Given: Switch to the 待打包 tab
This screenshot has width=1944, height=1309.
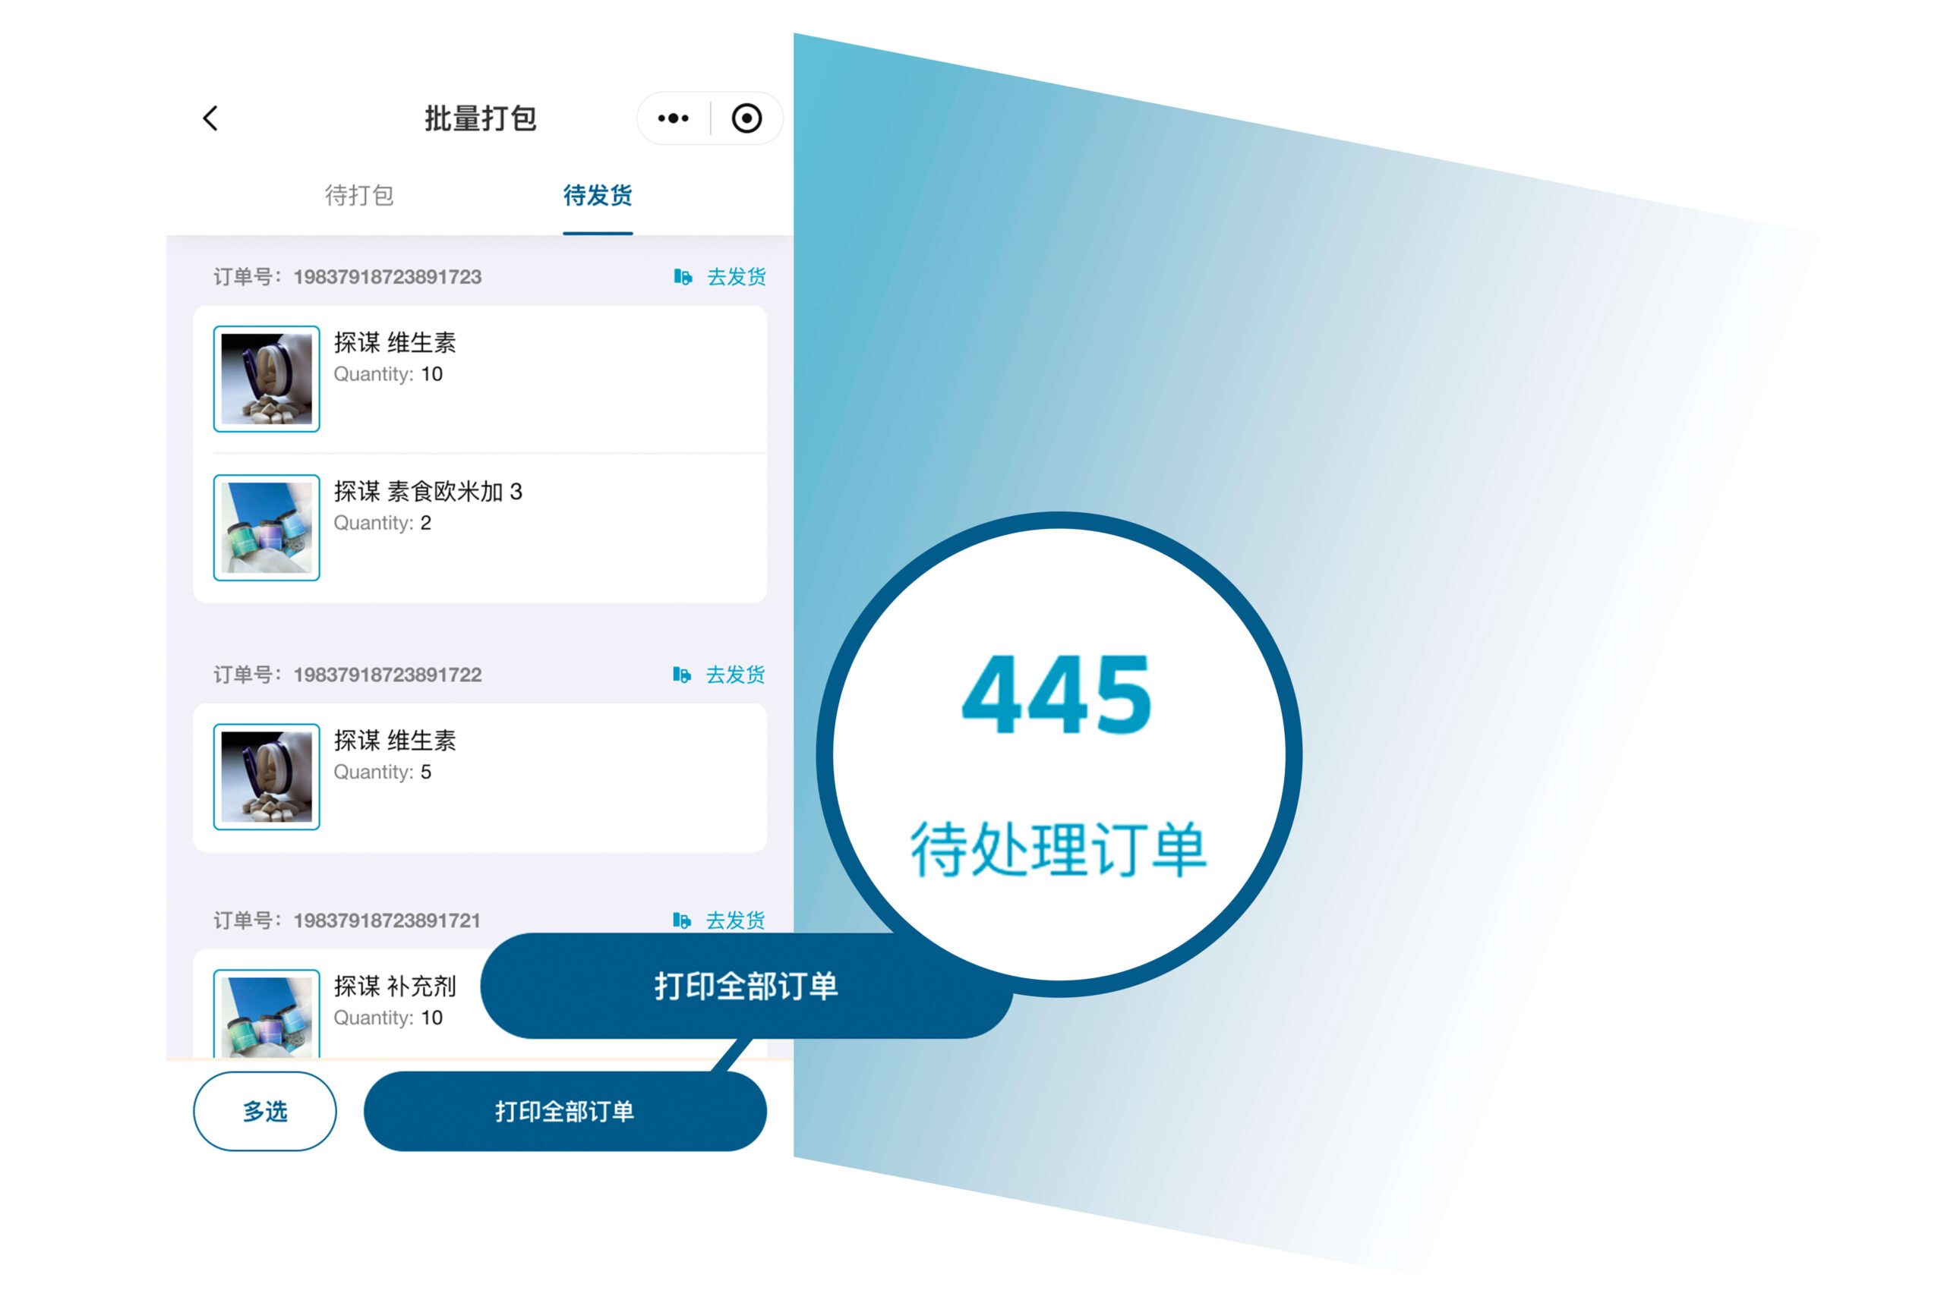Looking at the screenshot, I should 359,195.
